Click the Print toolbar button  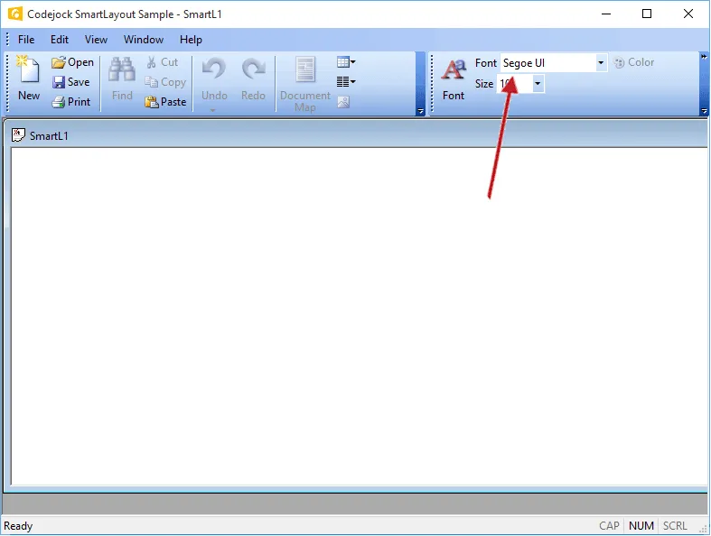click(71, 102)
